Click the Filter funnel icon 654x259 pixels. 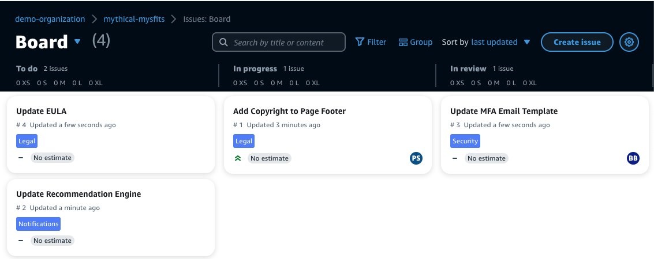pyautogui.click(x=360, y=42)
